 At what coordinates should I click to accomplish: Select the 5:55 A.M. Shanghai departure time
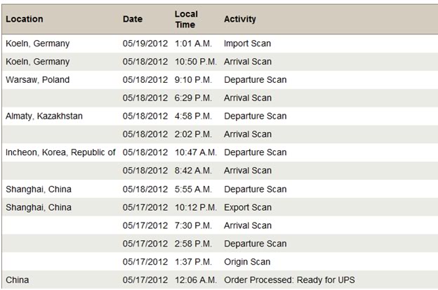click(193, 190)
